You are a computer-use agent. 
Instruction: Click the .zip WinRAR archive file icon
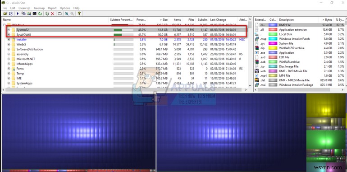pos(257,48)
